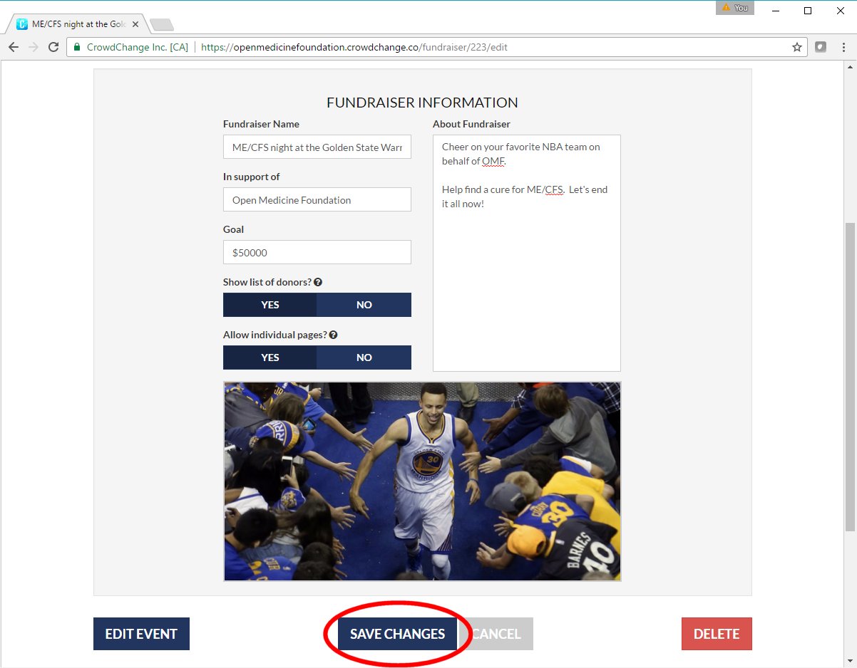Screen dimensions: 857x668
Task: Click the address bar URL
Action: 354,48
